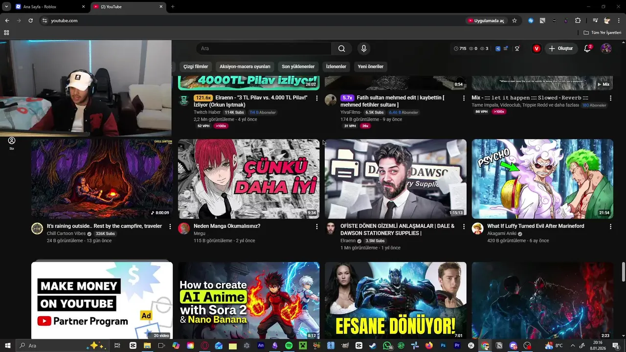The image size is (626, 352).
Task: Open Photoshop from the taskbar
Action: [x=443, y=346]
